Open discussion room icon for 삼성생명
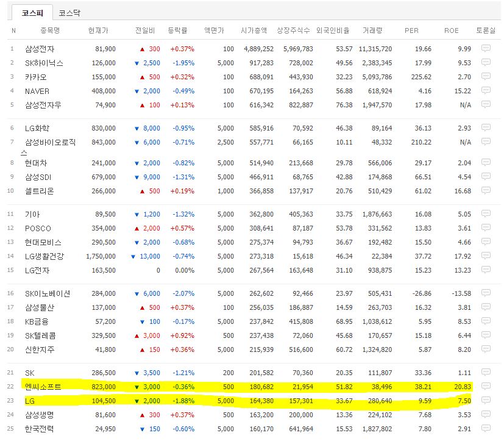Image resolution: width=504 pixels, height=441 pixels. [x=486, y=414]
